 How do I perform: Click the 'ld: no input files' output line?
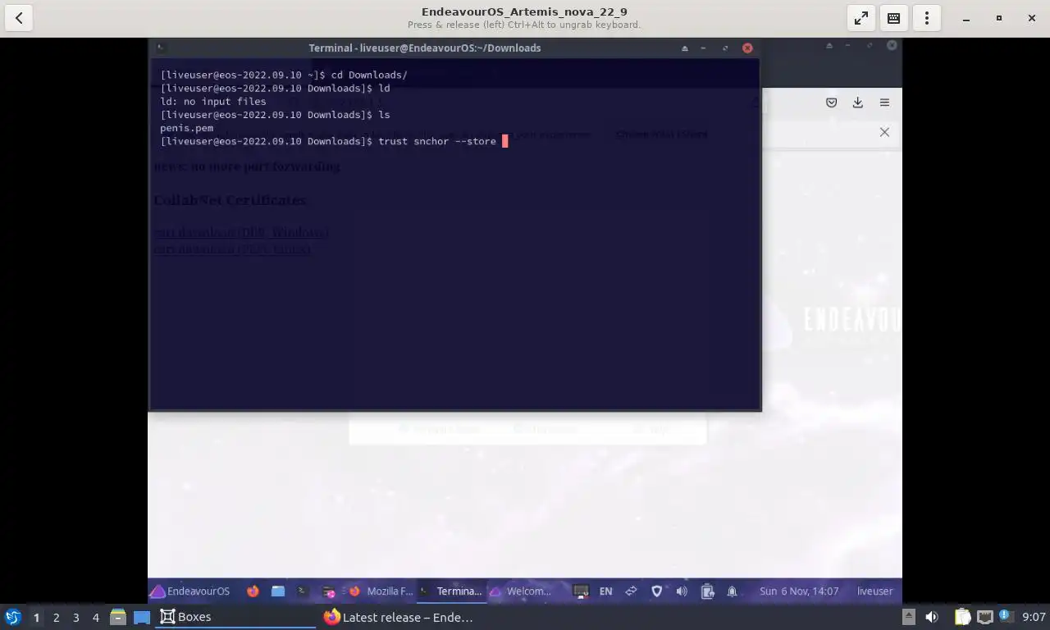pos(213,102)
